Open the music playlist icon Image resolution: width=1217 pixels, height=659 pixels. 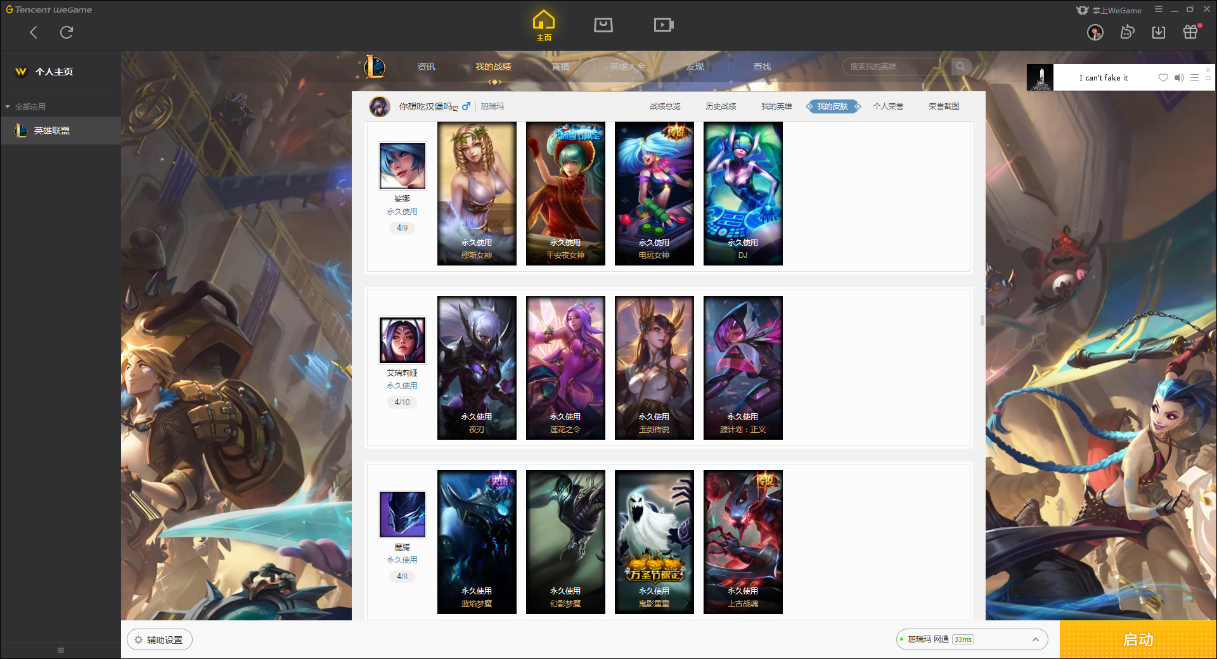pyautogui.click(x=1194, y=78)
